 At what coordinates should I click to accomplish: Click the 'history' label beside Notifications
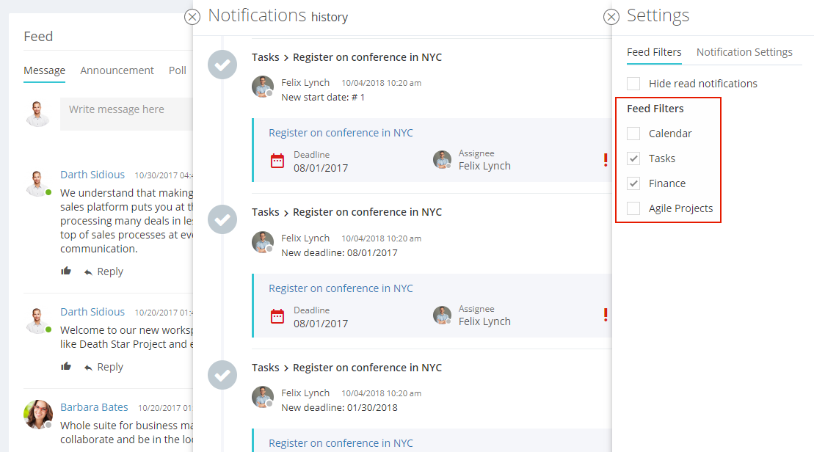coord(330,17)
